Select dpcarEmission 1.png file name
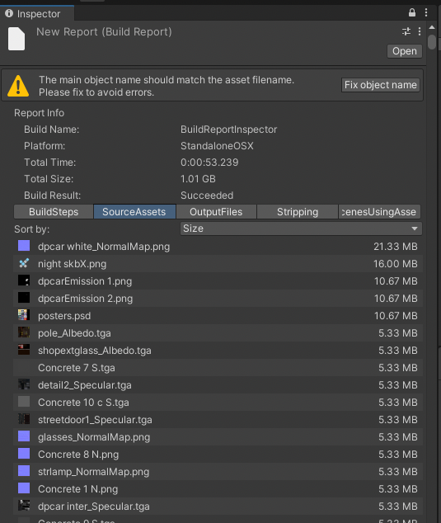Image resolution: width=441 pixels, height=523 pixels. [x=85, y=281]
